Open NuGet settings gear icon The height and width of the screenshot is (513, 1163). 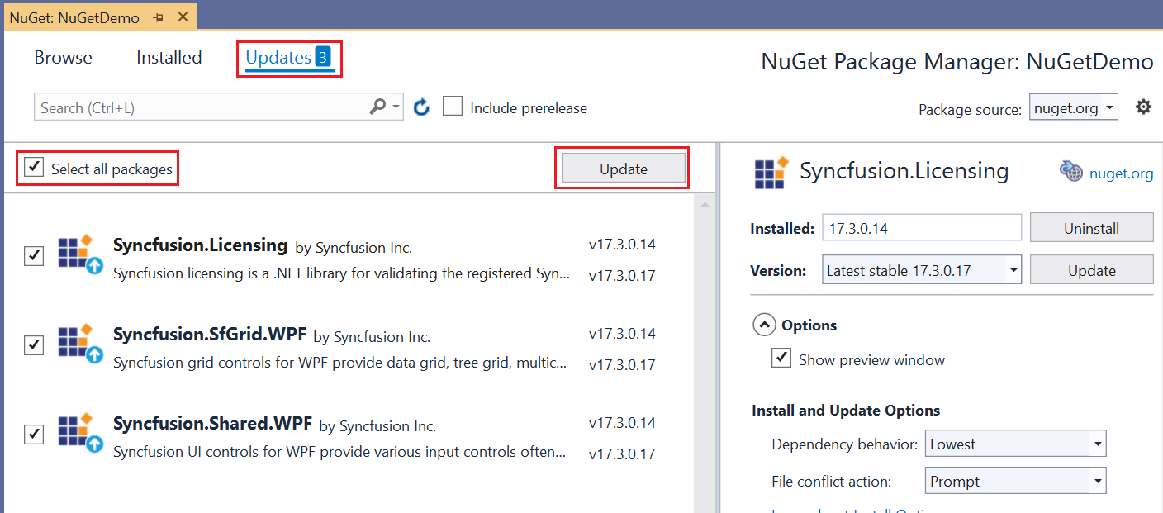click(1143, 107)
